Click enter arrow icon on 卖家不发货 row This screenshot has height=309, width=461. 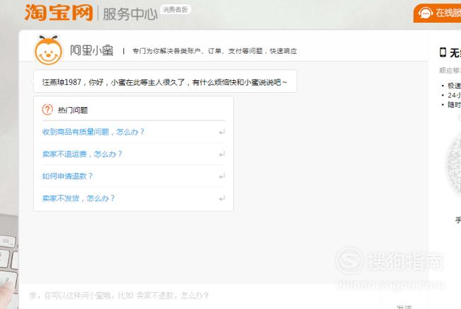click(x=222, y=198)
